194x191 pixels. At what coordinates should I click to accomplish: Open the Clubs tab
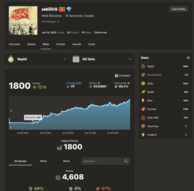point(92,44)
